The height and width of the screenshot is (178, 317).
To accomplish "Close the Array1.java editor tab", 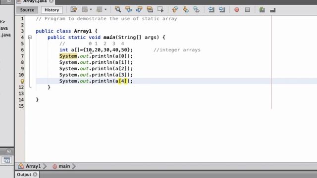I will coord(52,1).
